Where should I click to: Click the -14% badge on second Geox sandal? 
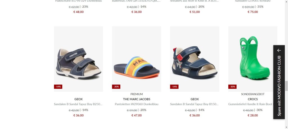(x=174, y=87)
